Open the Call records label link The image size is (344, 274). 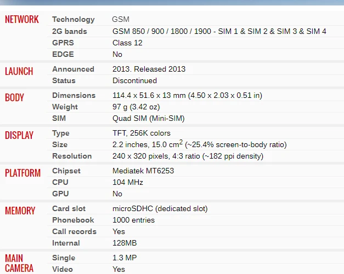[x=74, y=231]
